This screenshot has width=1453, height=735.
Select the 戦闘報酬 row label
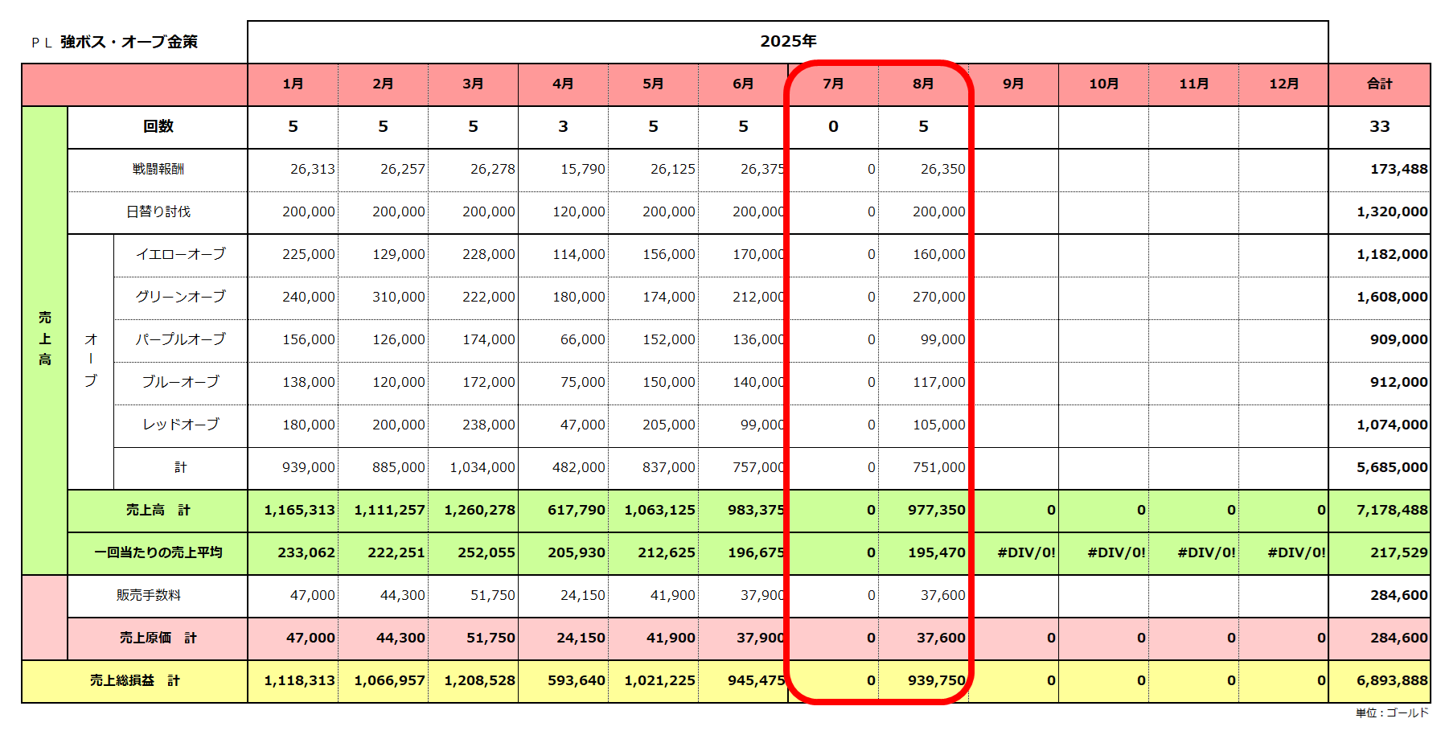pyautogui.click(x=158, y=169)
